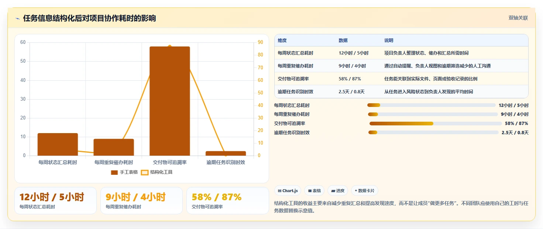Click the tall 交付物可追溯率 bar in the chart

pyautogui.click(x=170, y=101)
